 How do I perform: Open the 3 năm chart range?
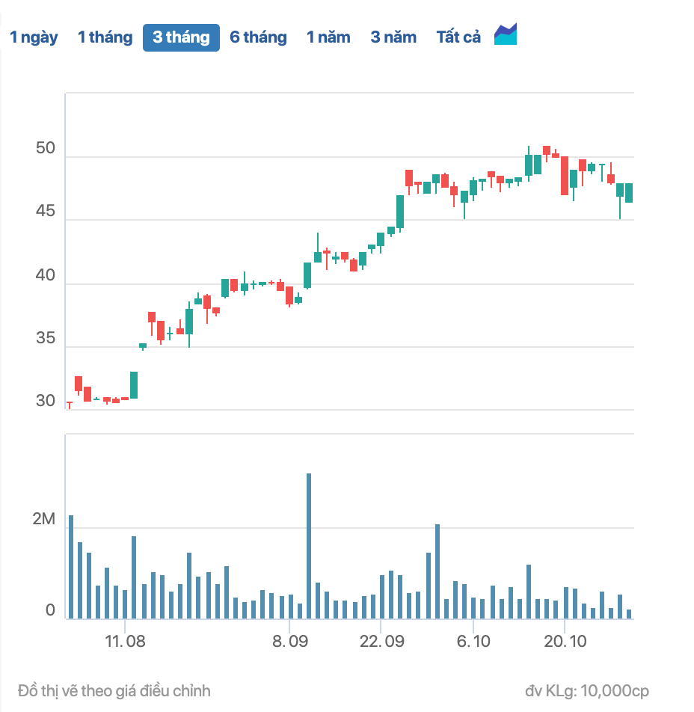[x=393, y=37]
